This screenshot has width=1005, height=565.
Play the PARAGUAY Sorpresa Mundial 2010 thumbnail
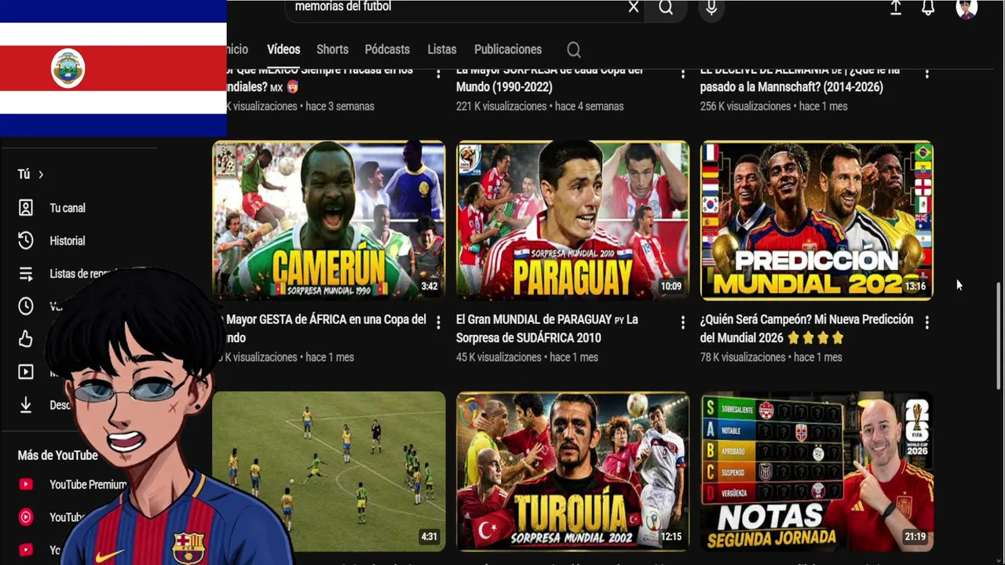pos(572,221)
